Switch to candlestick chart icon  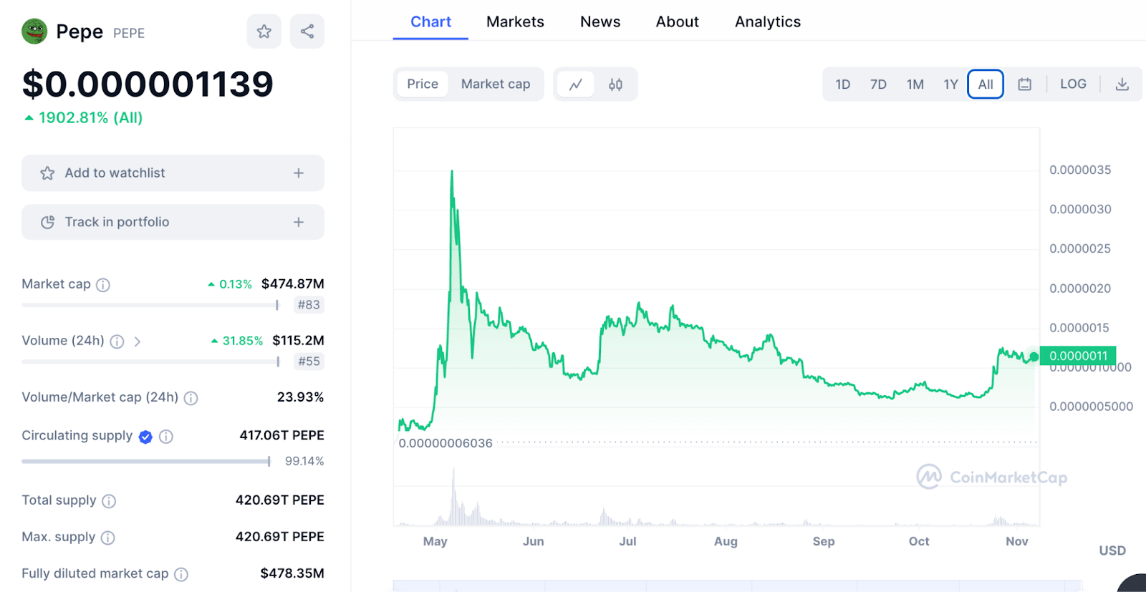pyautogui.click(x=615, y=84)
